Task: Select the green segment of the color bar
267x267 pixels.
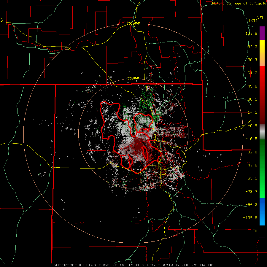Action: coord(262,169)
